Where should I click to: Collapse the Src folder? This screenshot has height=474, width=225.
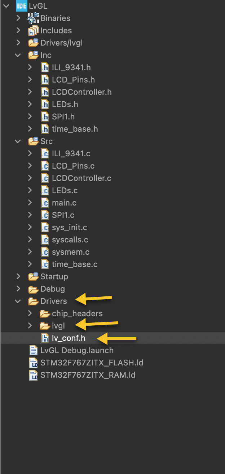point(18,141)
